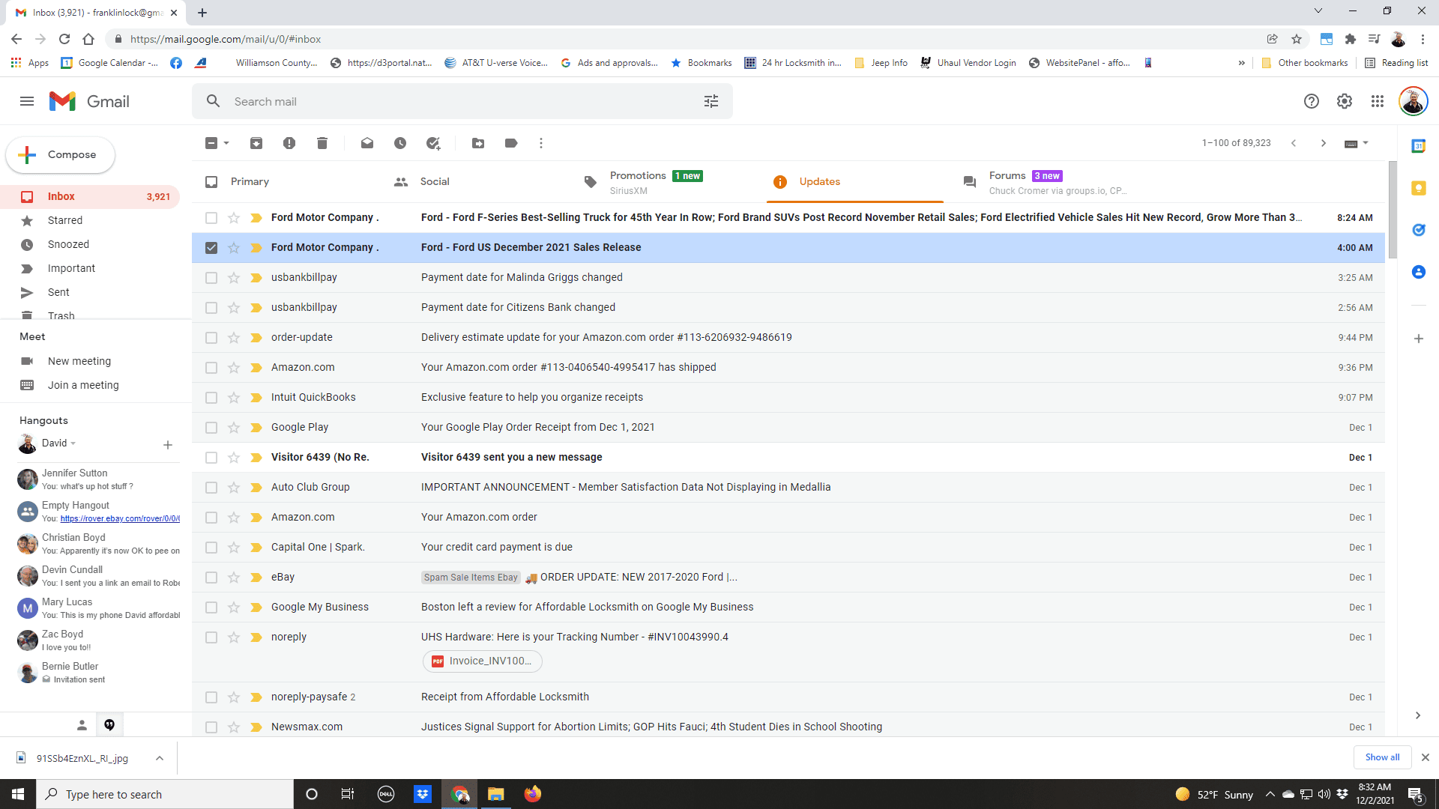Open Dropbox from the taskbar
The width and height of the screenshot is (1439, 809).
pyautogui.click(x=423, y=794)
